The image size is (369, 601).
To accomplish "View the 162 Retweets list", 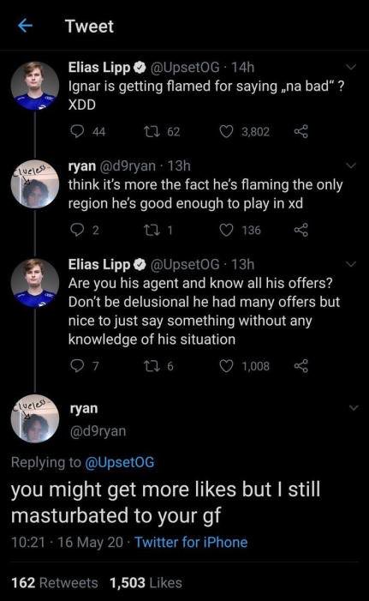I will click(x=55, y=583).
